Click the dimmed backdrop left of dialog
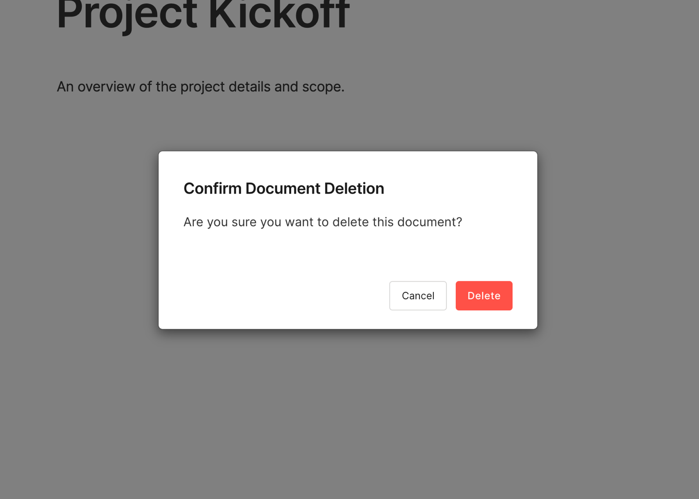This screenshot has width=699, height=499. point(79,240)
